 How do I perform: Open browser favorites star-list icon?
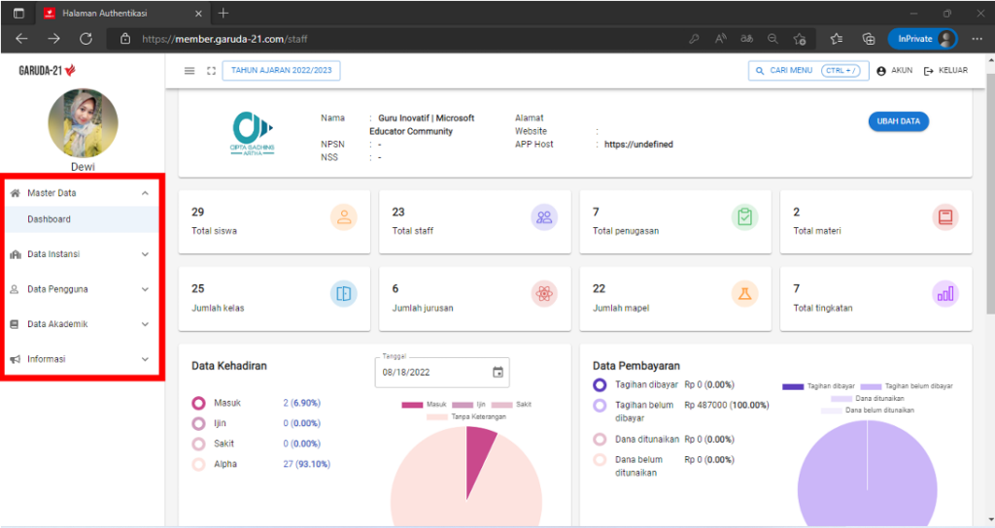click(837, 39)
